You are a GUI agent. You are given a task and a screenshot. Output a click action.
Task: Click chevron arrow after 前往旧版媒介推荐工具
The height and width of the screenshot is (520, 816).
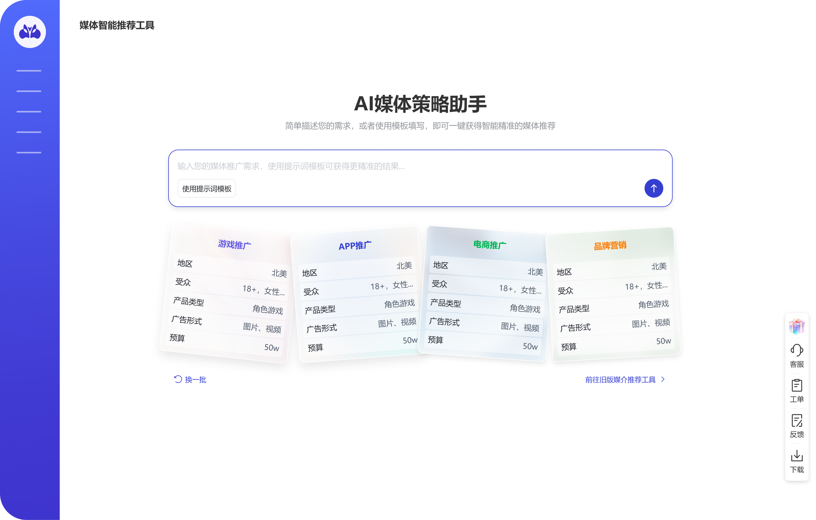point(663,379)
